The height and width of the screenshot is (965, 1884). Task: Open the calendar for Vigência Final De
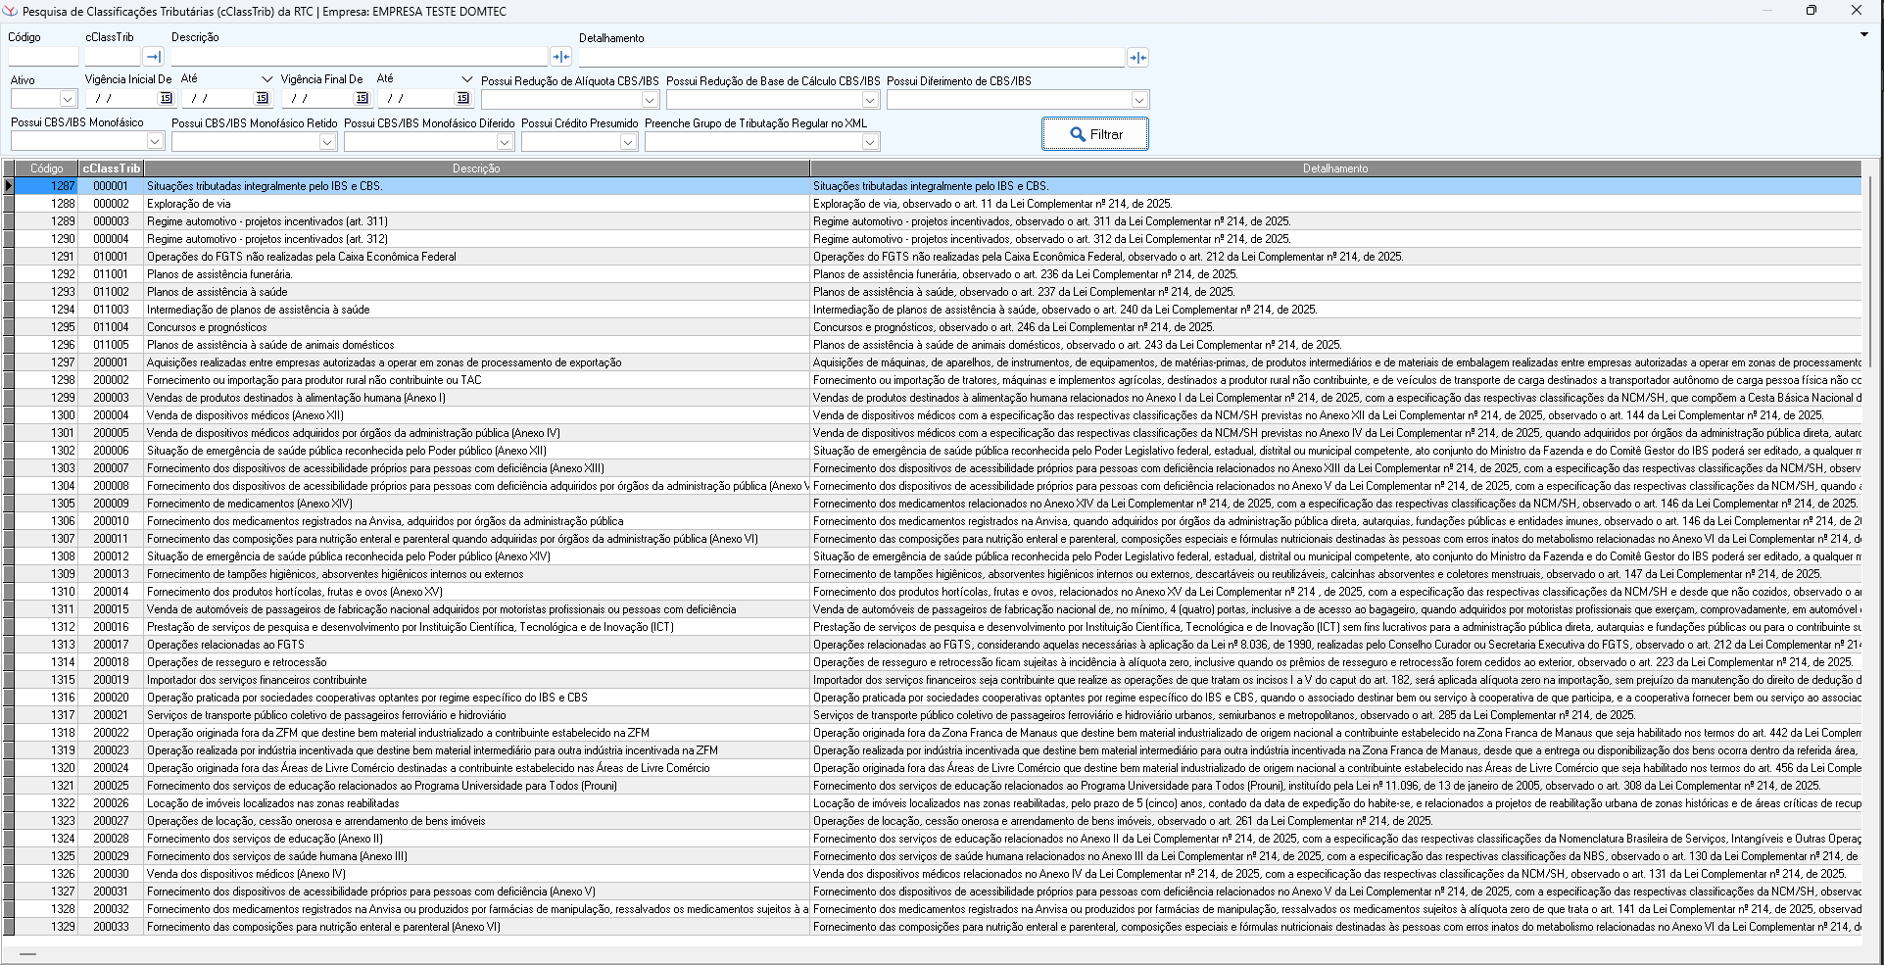[x=362, y=98]
